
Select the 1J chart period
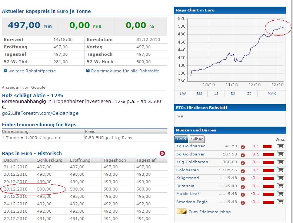coord(216,94)
